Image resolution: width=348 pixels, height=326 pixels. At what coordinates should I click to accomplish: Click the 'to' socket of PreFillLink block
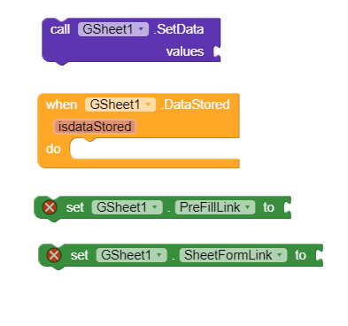288,207
